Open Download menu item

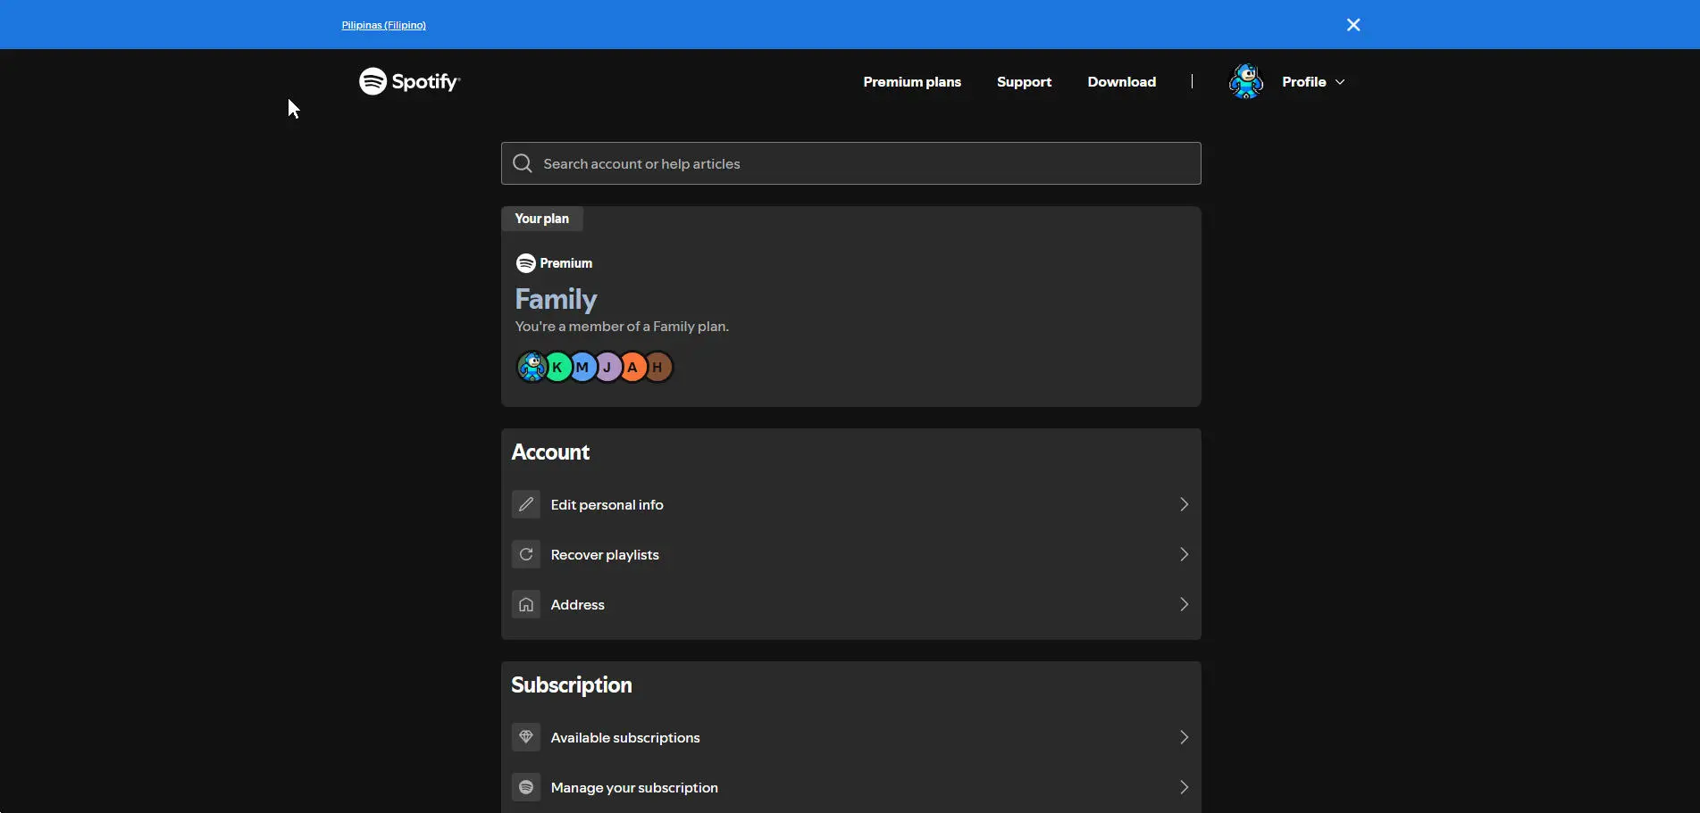1121,81
